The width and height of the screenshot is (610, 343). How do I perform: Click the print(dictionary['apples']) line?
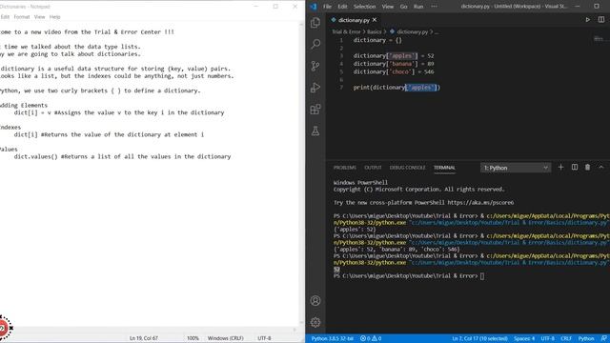coord(396,88)
